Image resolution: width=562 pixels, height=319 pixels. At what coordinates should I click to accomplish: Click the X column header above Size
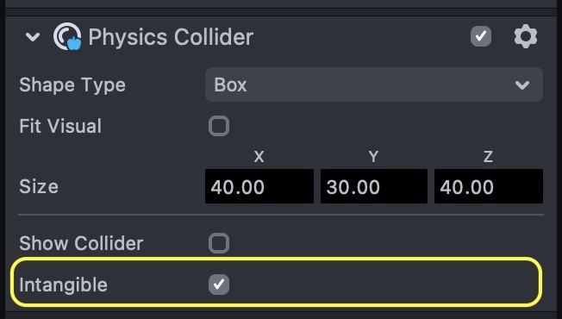coord(259,157)
